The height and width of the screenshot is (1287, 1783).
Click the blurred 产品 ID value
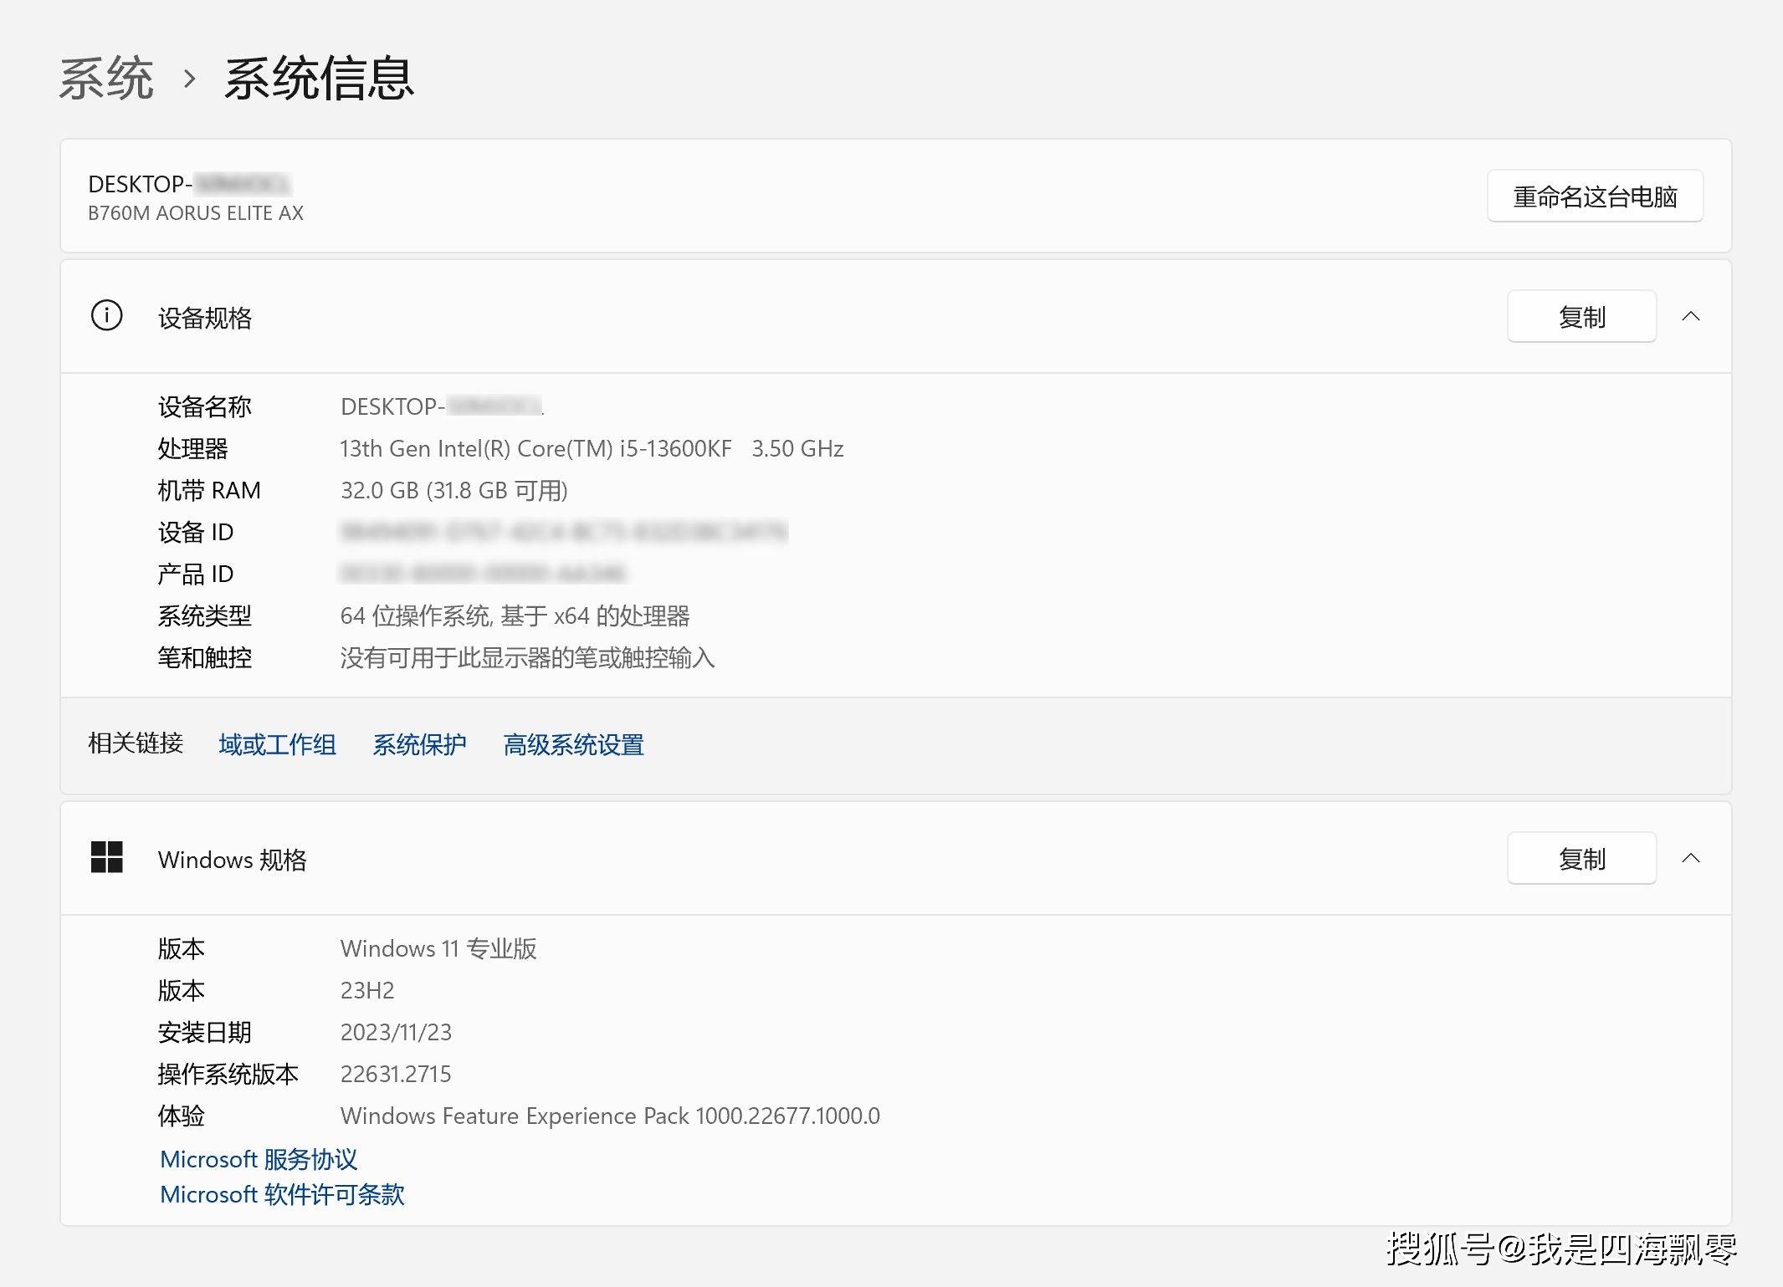pos(484,574)
